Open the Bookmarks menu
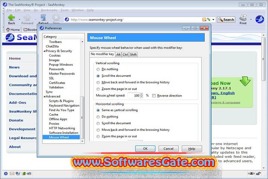 click(x=49, y=10)
